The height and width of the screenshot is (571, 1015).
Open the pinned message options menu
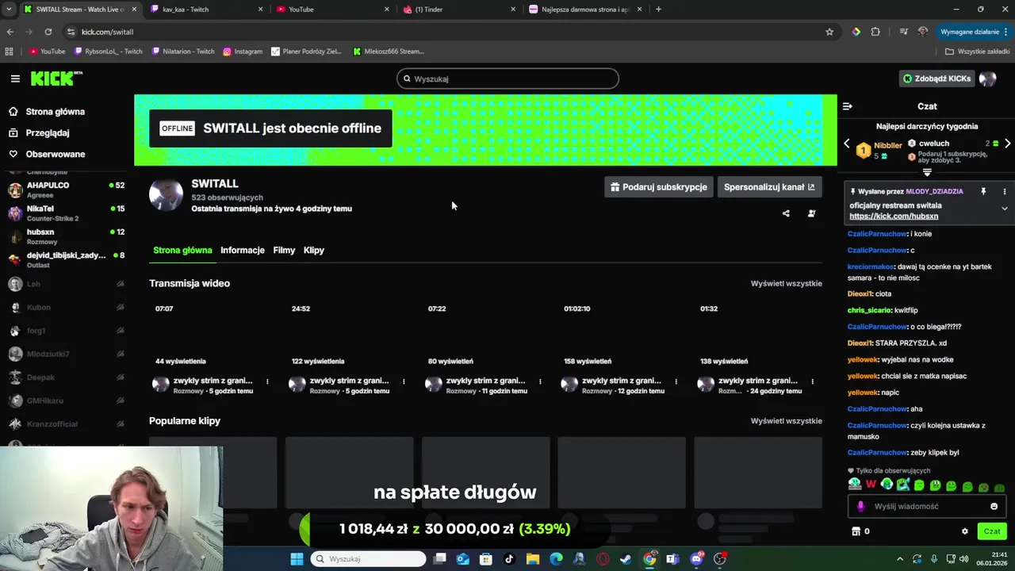coord(1004,191)
